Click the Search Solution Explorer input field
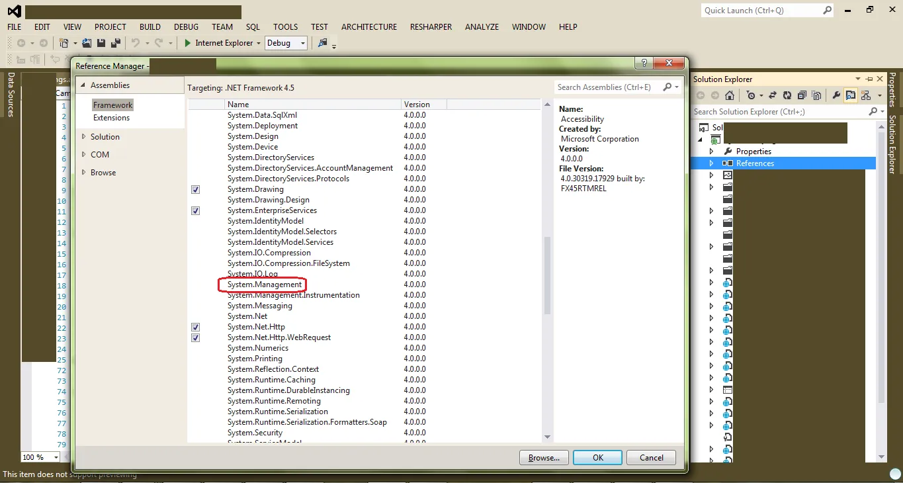 [779, 112]
